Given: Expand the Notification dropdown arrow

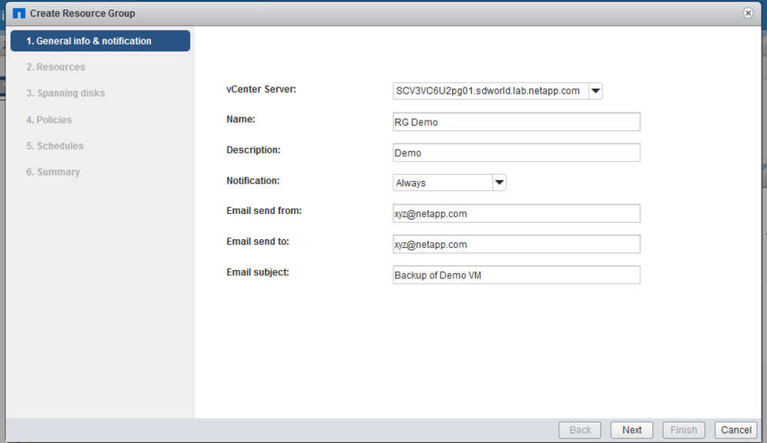Looking at the screenshot, I should click(499, 183).
